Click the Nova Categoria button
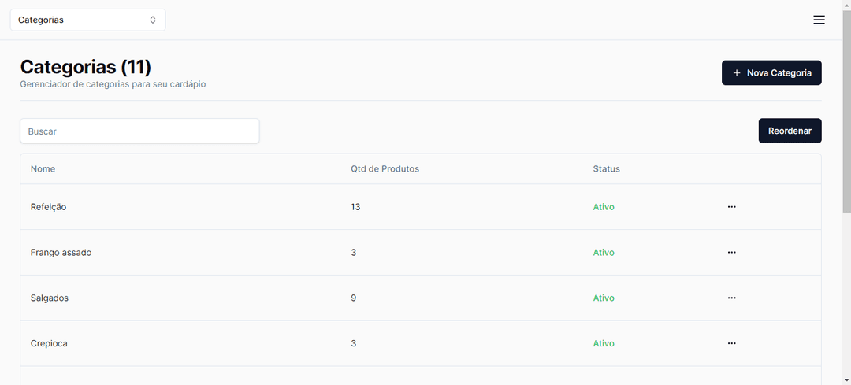The width and height of the screenshot is (851, 385). [771, 73]
